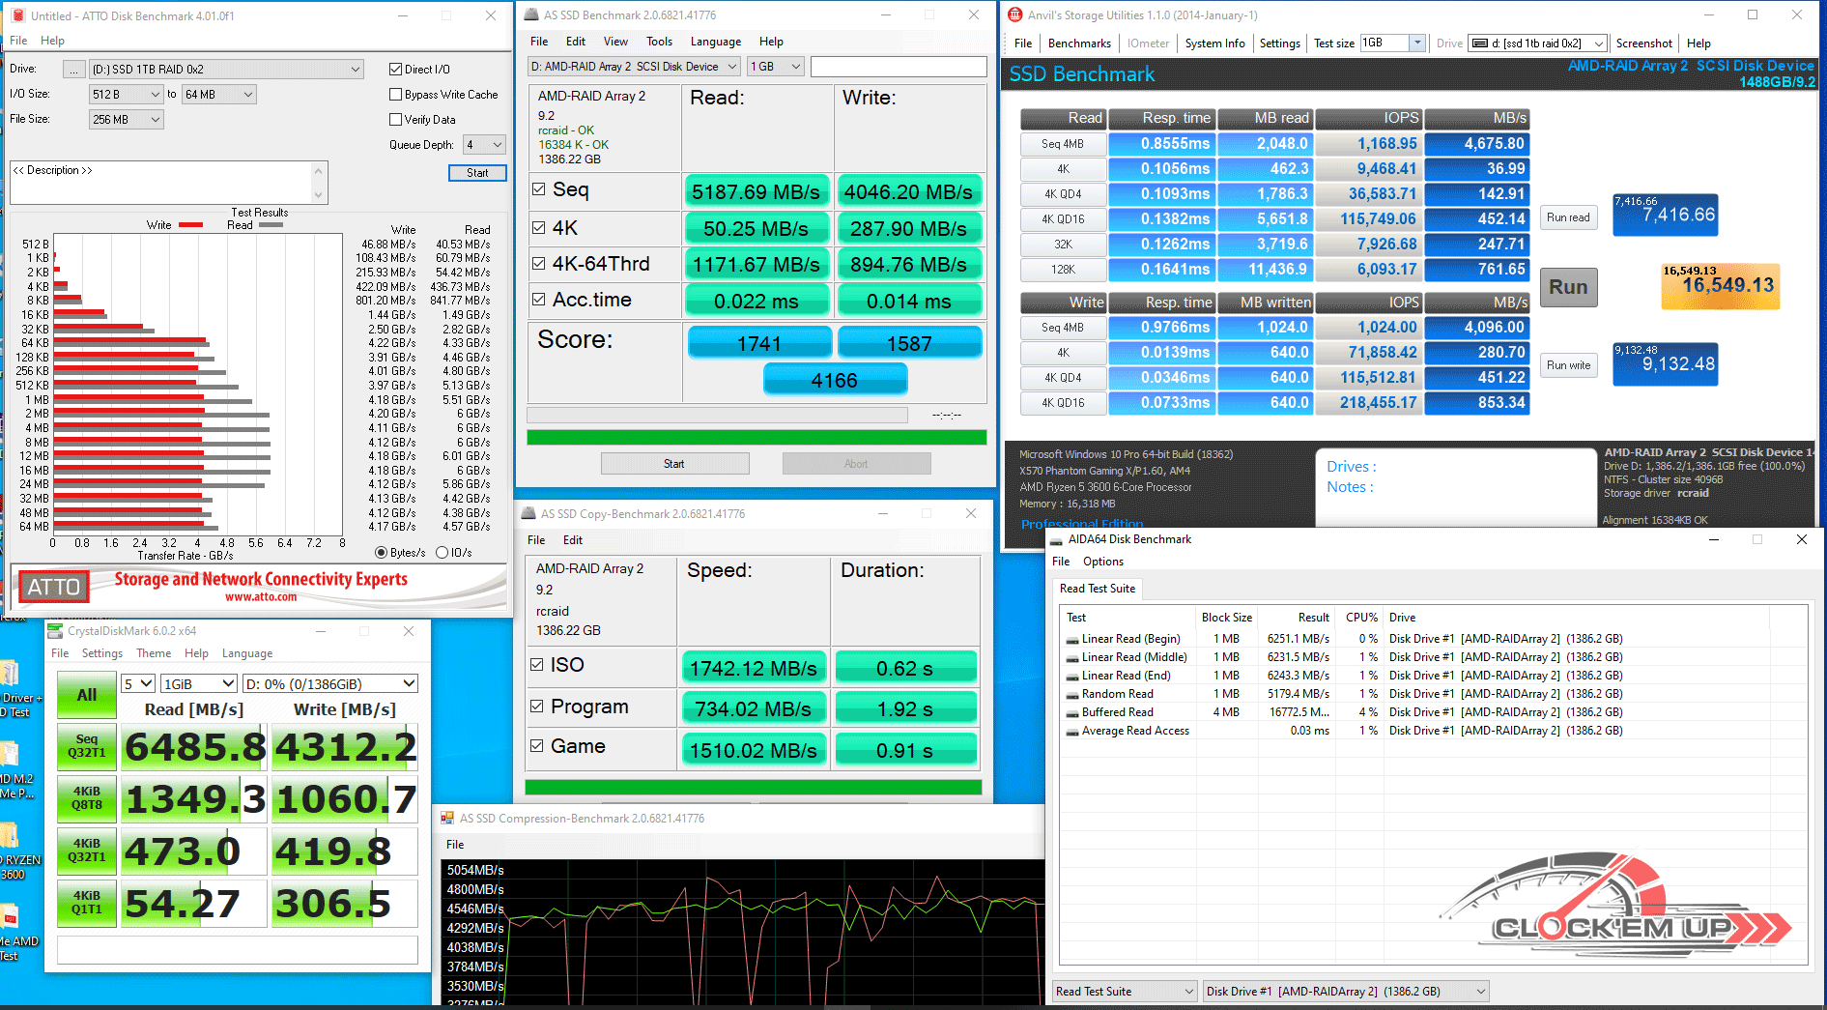Click the ATTO drive browse button
Screen dimensions: 1827x1010
tap(73, 70)
